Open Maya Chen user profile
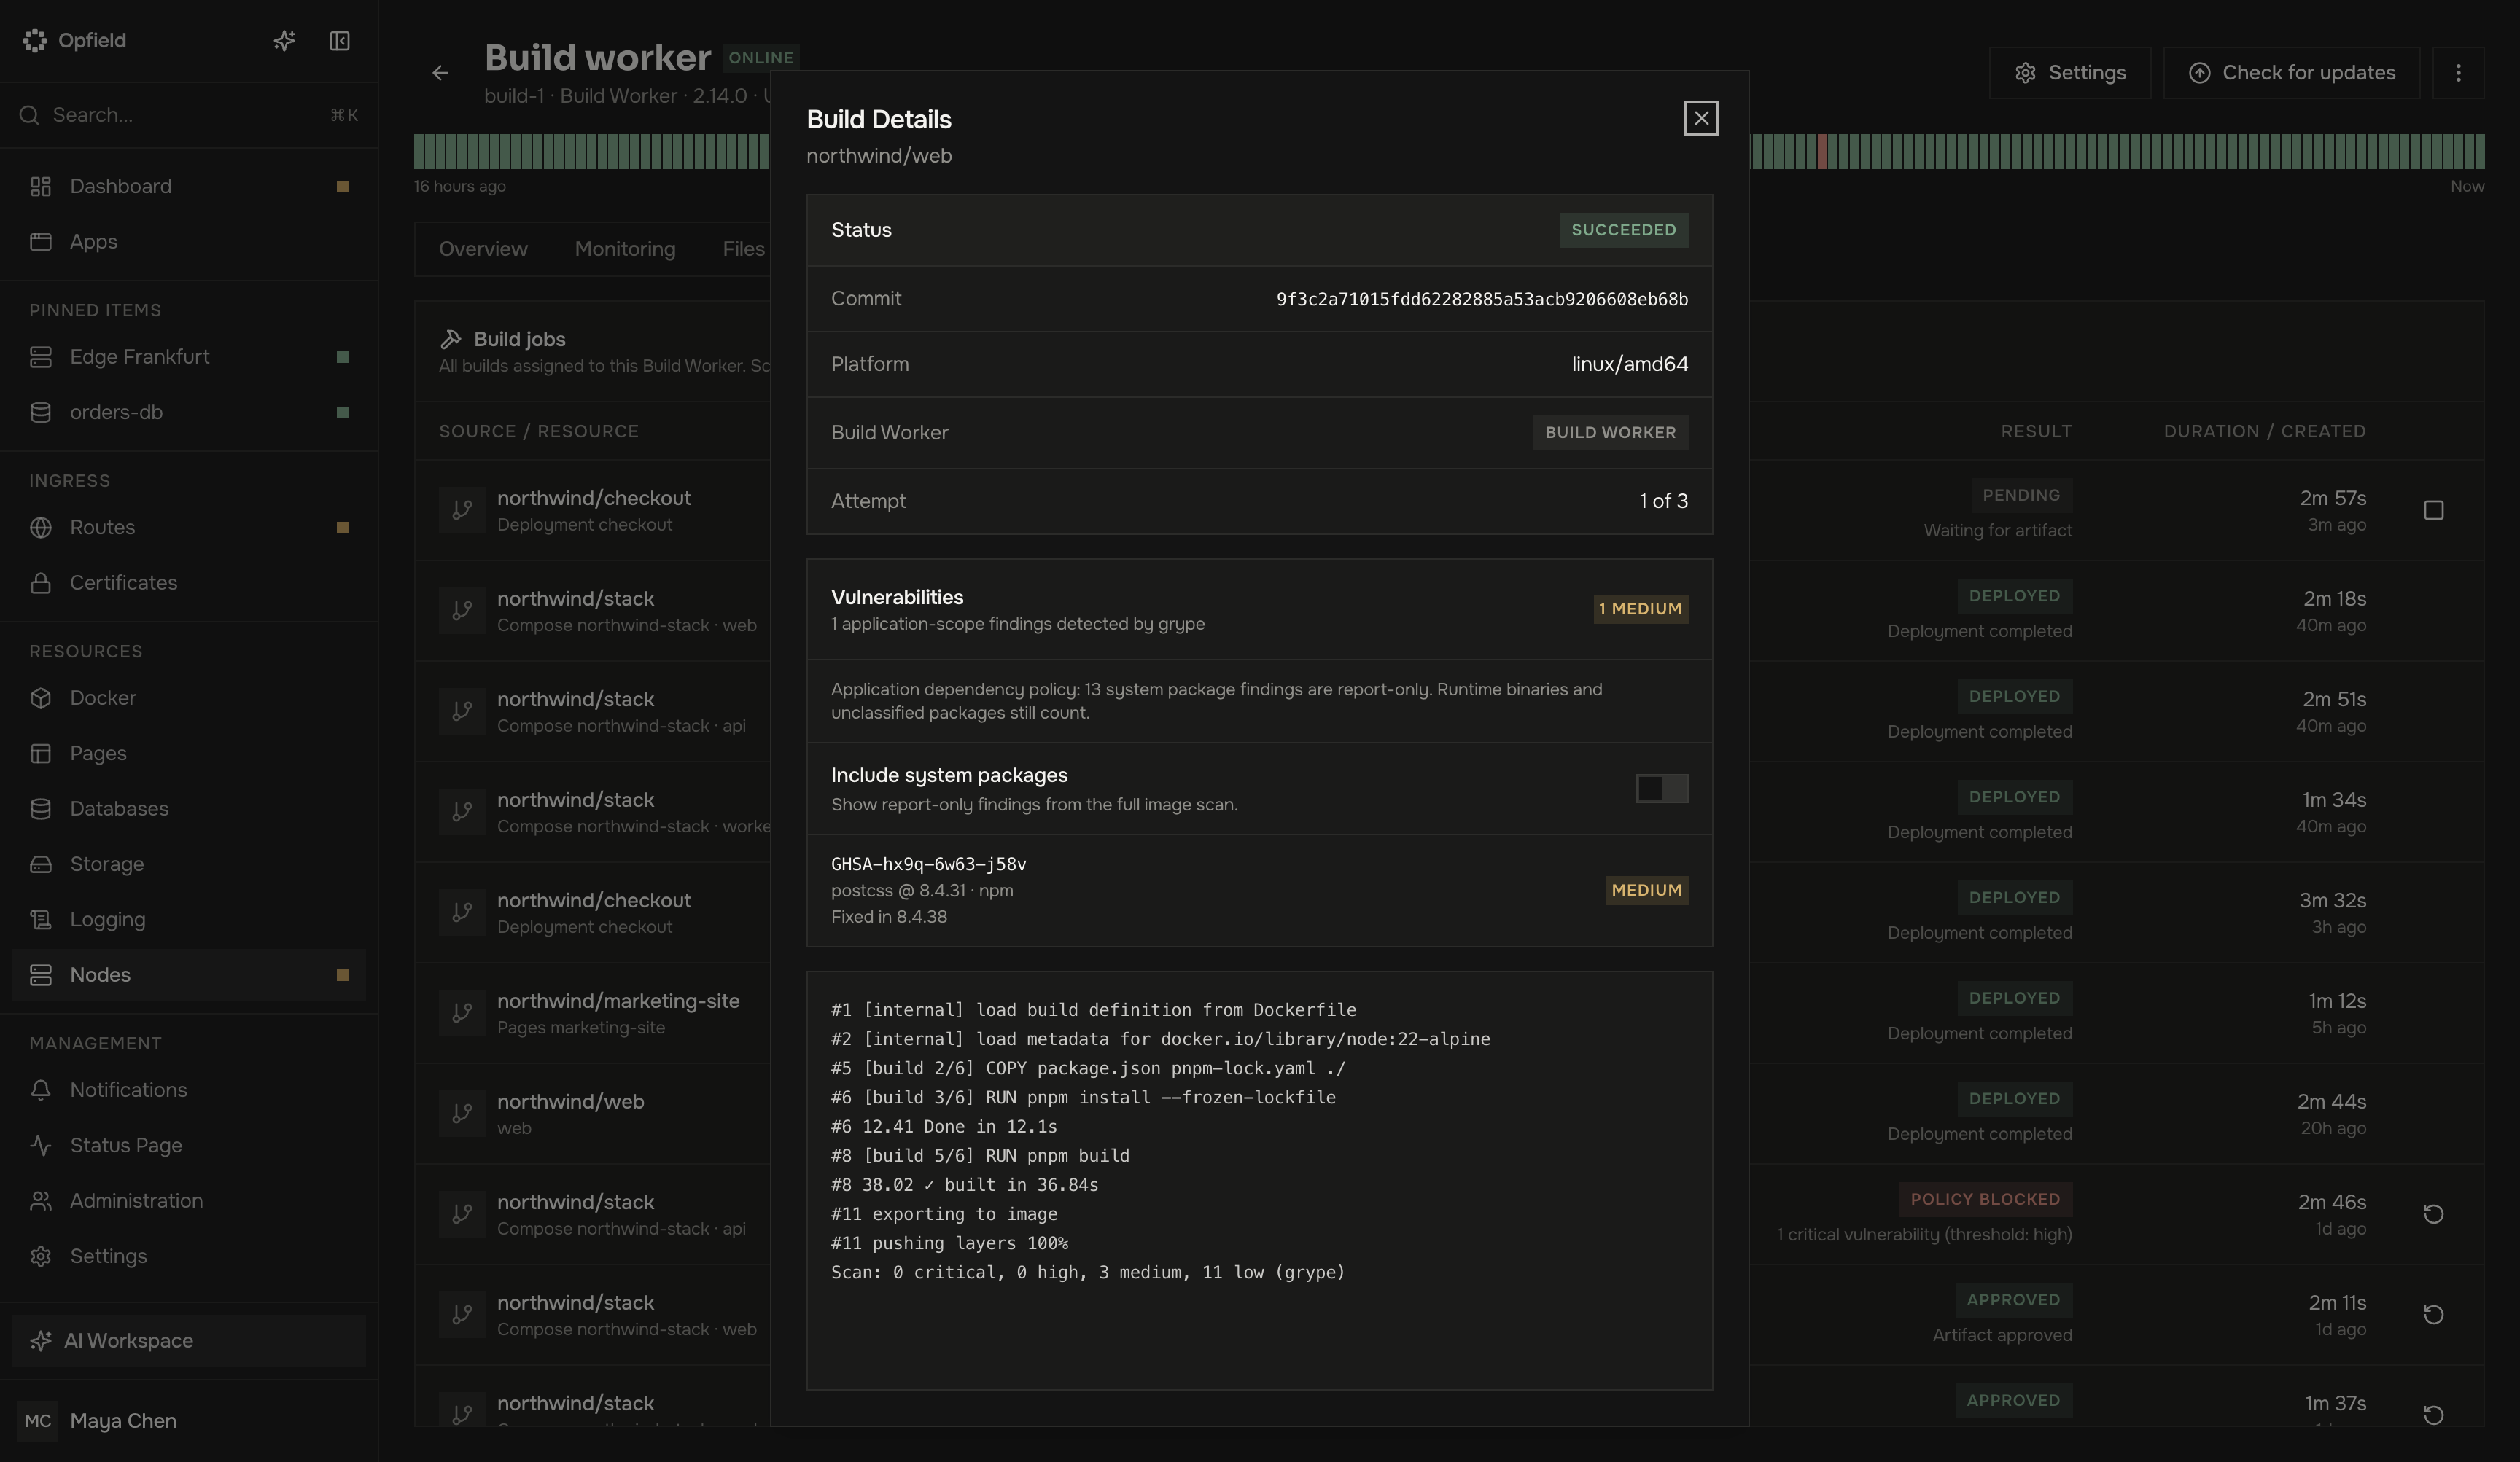2520x1462 pixels. [189, 1420]
